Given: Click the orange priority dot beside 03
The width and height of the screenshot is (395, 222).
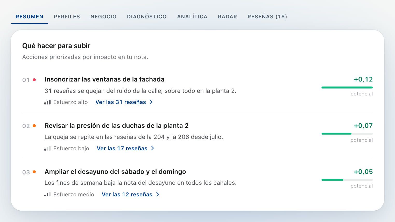Looking at the screenshot, I should coord(34,172).
